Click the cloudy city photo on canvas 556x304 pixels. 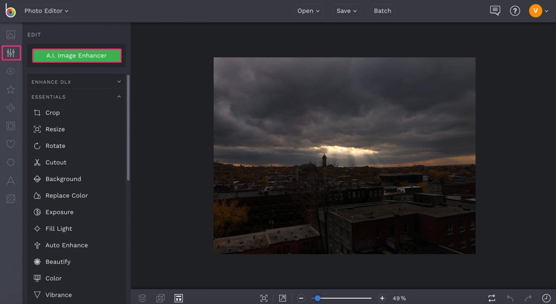345,156
